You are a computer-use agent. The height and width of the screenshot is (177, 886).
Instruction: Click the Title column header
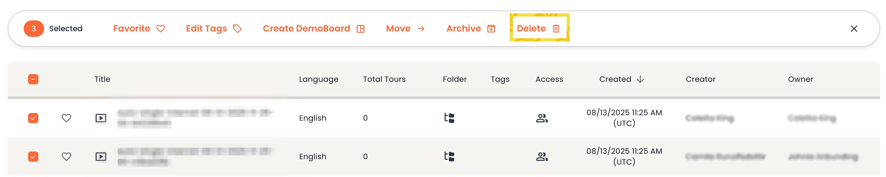coord(102,79)
